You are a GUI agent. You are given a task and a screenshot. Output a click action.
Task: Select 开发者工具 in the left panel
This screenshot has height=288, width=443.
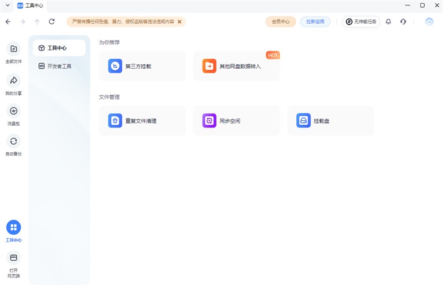(x=59, y=66)
